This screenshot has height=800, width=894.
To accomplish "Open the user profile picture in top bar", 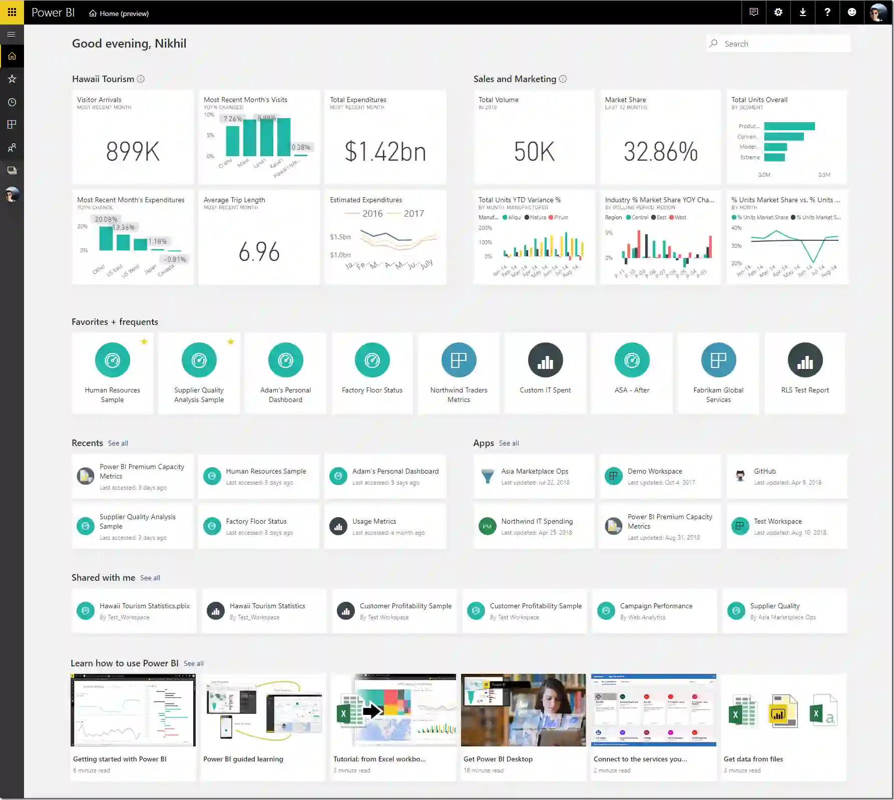I will pyautogui.click(x=878, y=12).
